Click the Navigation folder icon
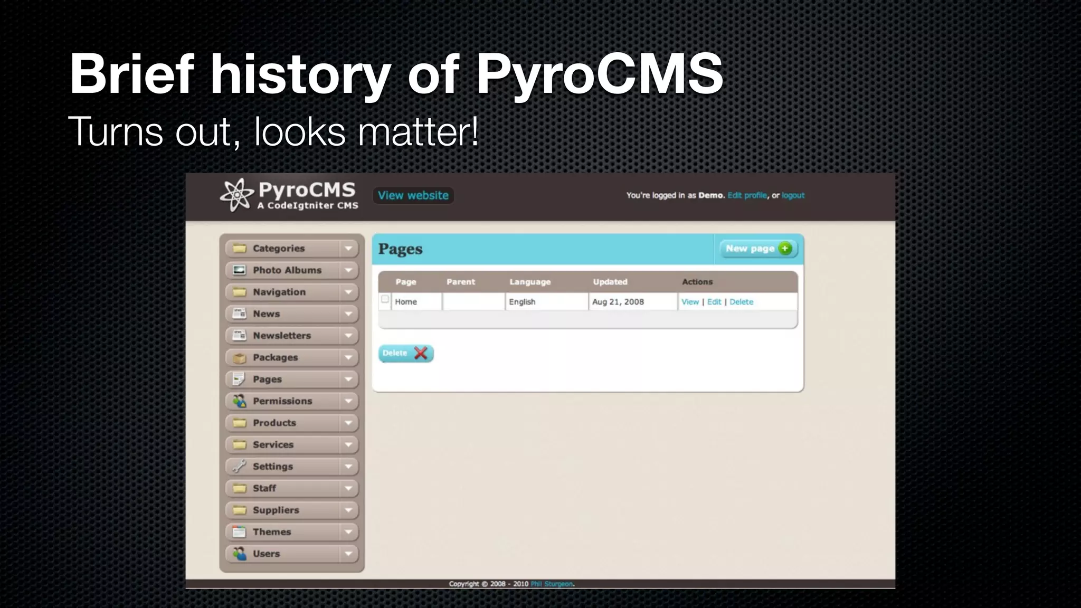The width and height of the screenshot is (1081, 608). pos(240,292)
